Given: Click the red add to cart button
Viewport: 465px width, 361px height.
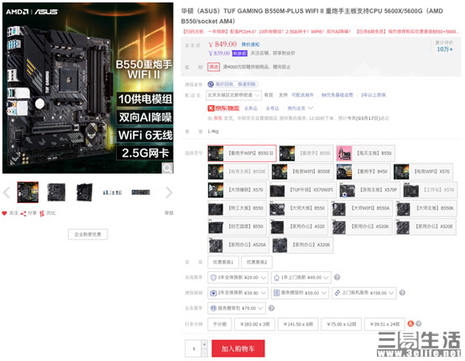Looking at the screenshot, I should [x=238, y=348].
